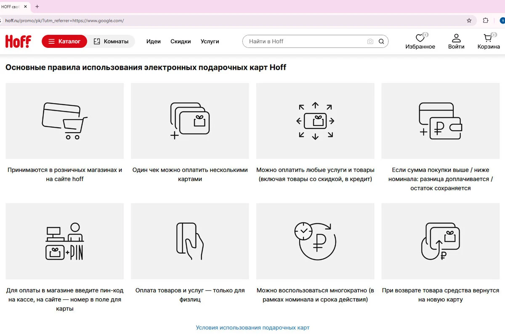Click the browser address bar URL
The image size is (505, 336).
(x=64, y=20)
